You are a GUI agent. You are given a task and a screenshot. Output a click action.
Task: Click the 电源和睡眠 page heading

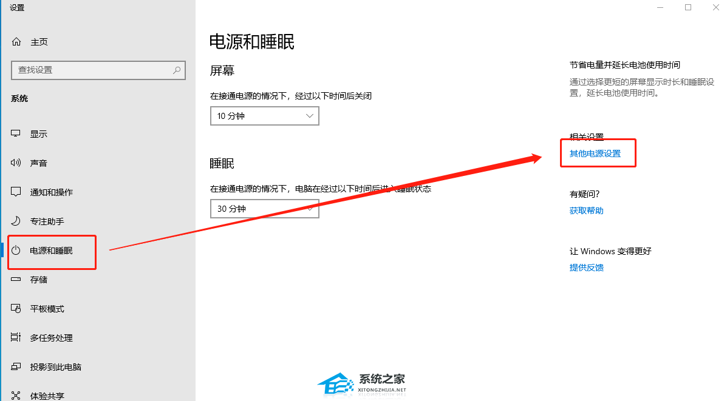252,42
